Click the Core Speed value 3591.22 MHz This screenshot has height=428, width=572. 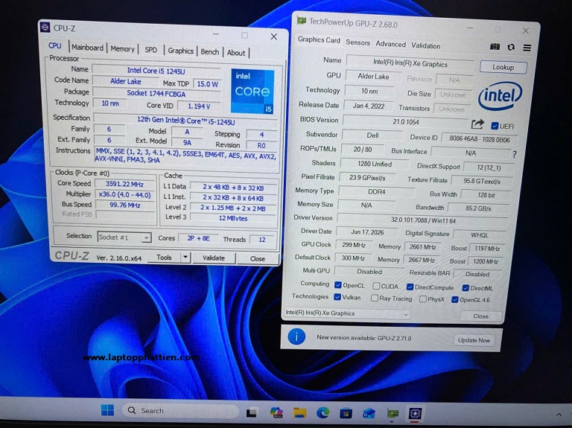(x=124, y=184)
